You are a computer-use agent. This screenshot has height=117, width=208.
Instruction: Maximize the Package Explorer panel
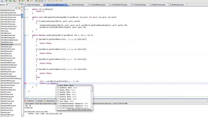22,4
